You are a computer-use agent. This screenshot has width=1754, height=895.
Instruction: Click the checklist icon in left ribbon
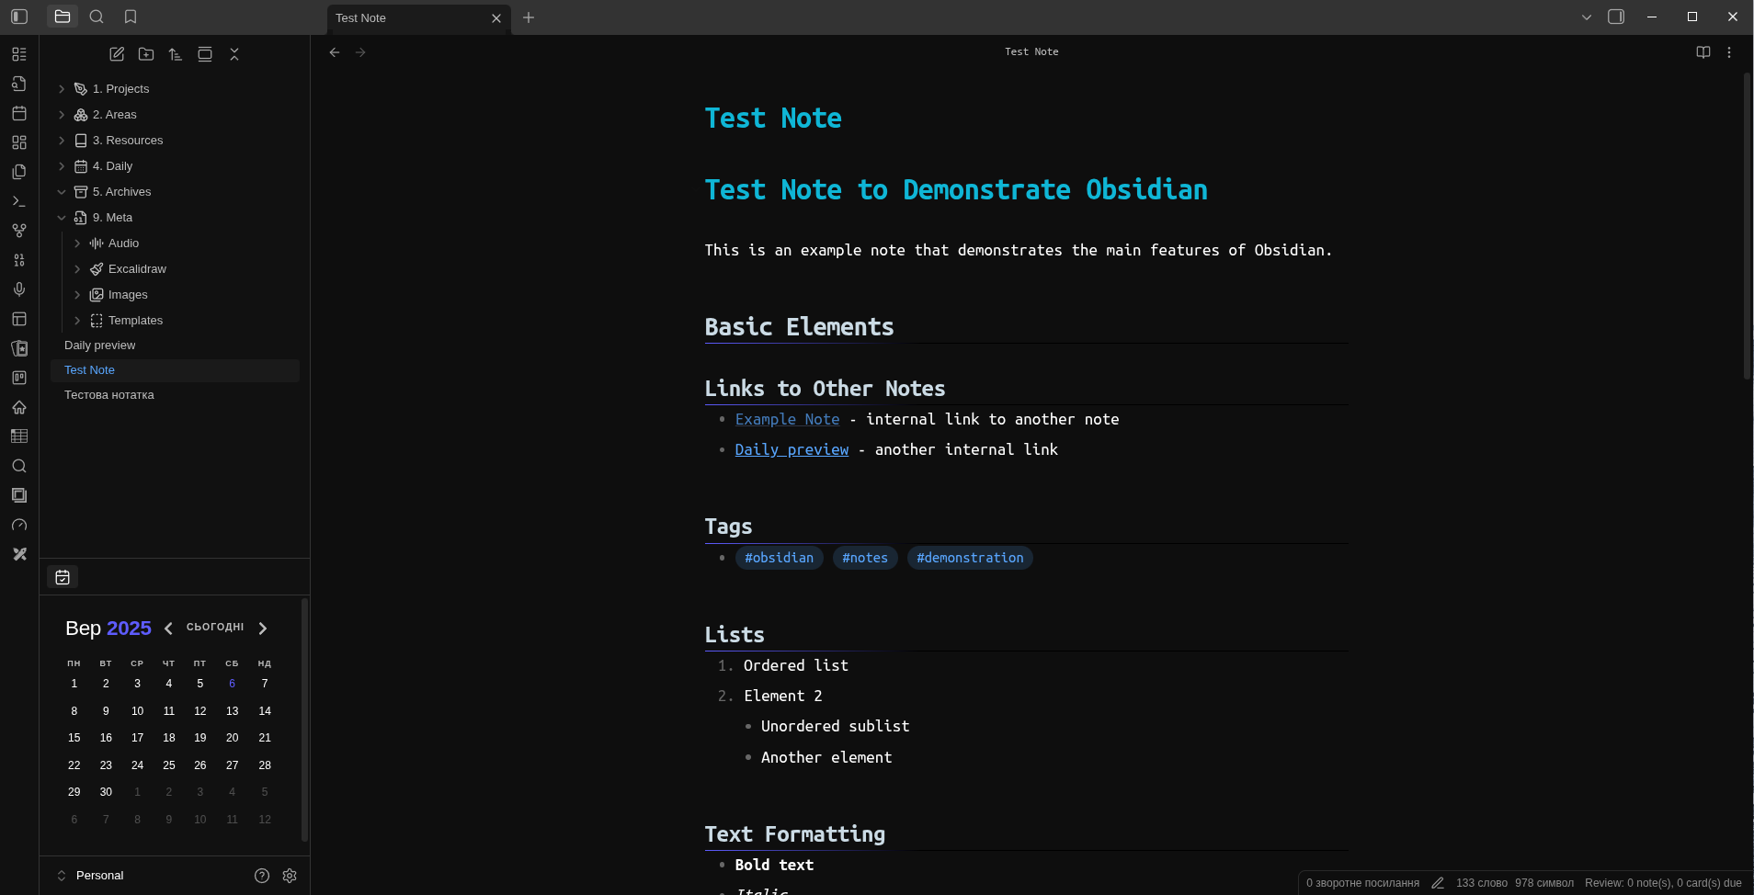pos(19,54)
